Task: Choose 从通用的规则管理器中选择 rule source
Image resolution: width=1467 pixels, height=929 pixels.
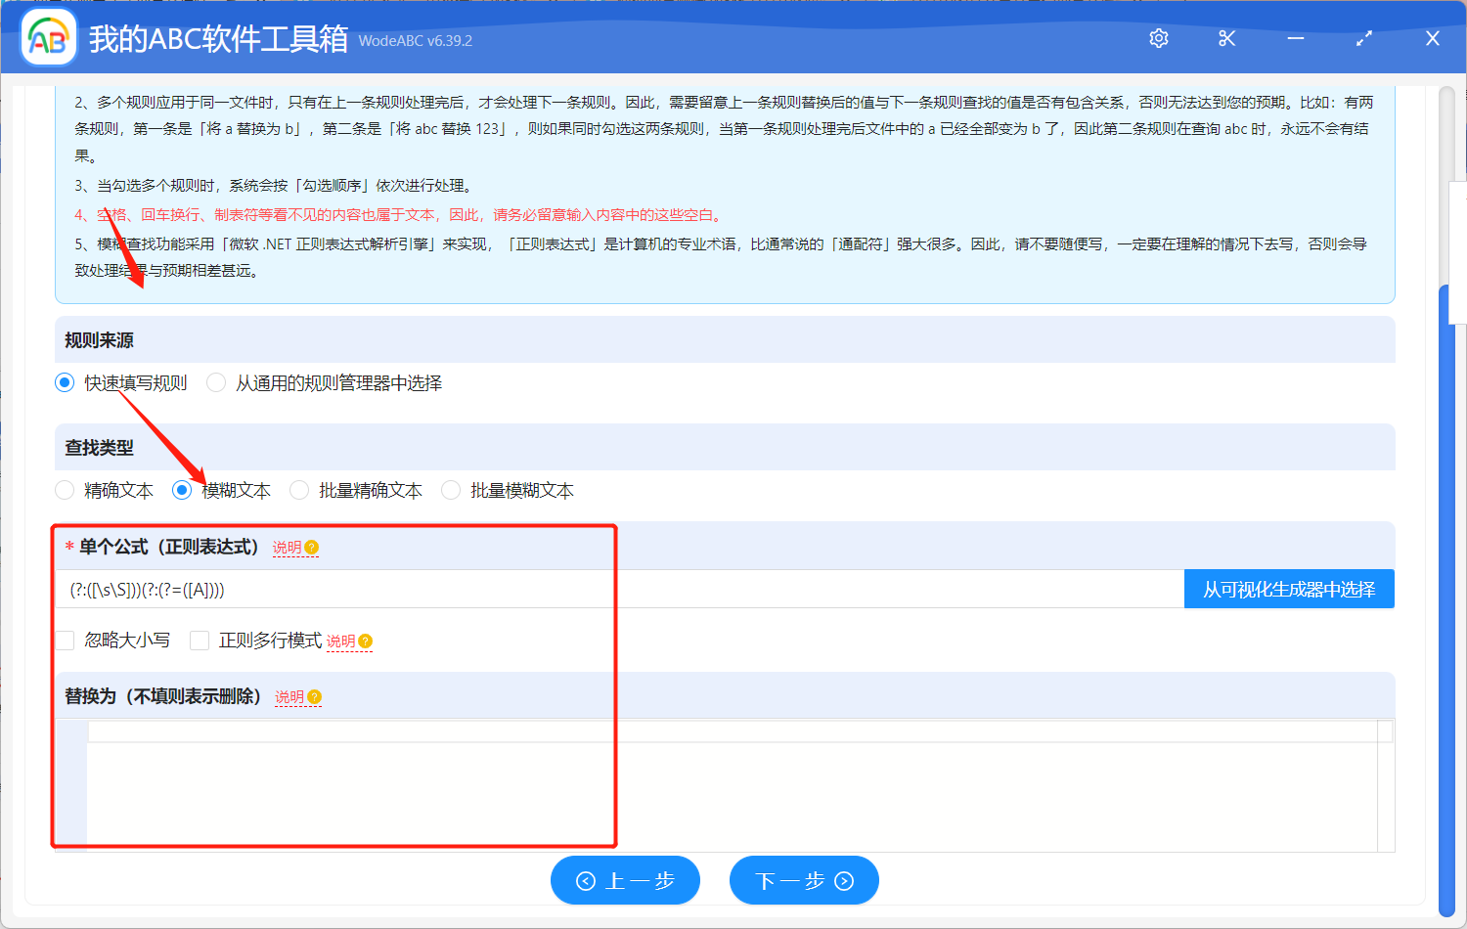Action: point(215,382)
